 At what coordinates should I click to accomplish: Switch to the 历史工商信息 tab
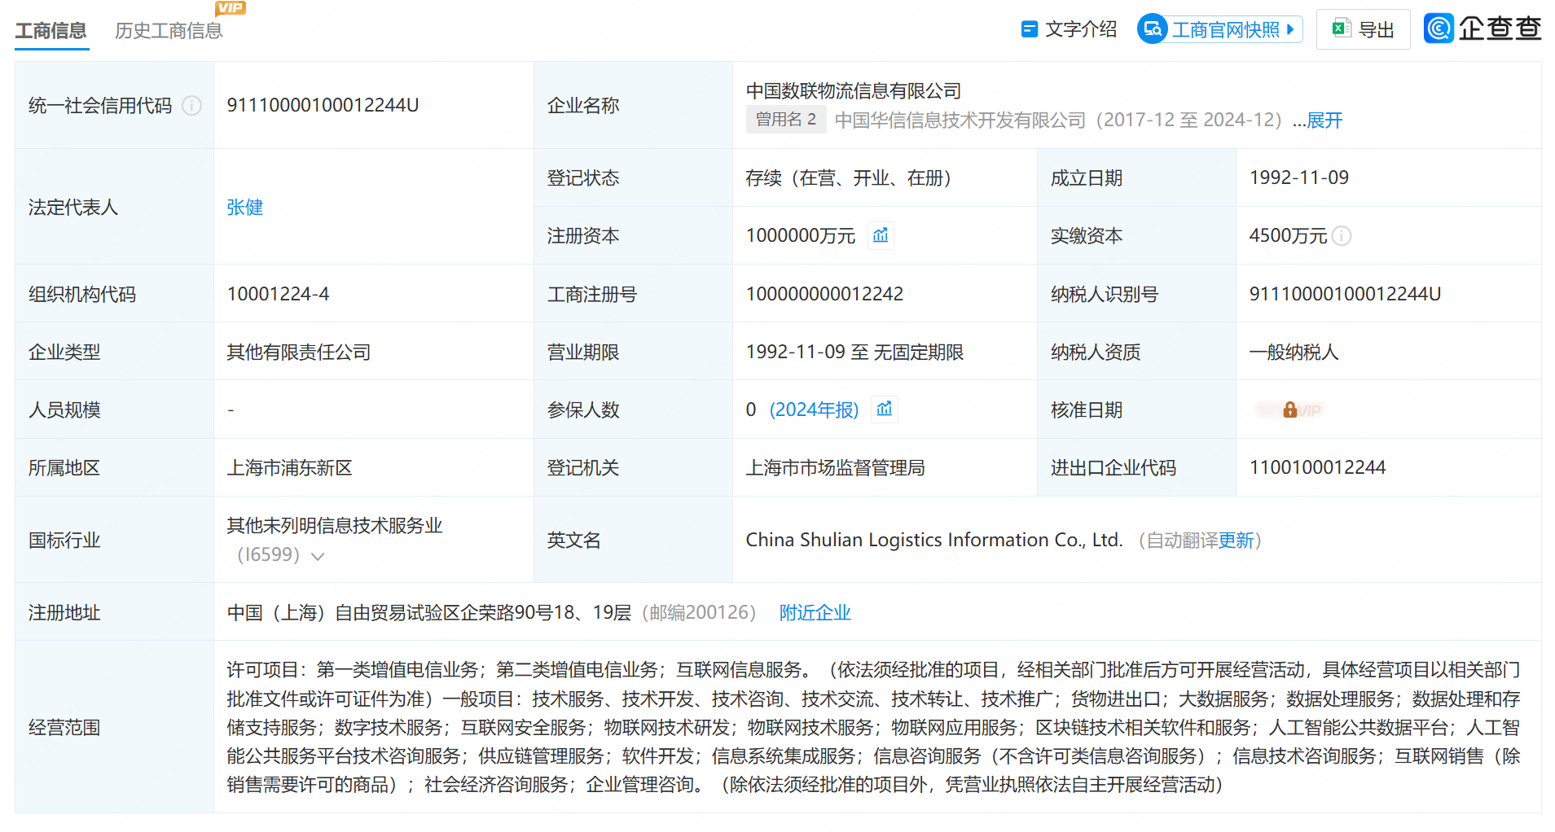click(169, 31)
